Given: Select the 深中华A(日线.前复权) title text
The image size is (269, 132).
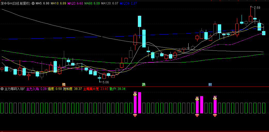Looking at the screenshot, I should tap(16, 3).
